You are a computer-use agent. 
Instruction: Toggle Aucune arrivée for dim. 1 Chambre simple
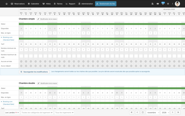(x=21, y=62)
